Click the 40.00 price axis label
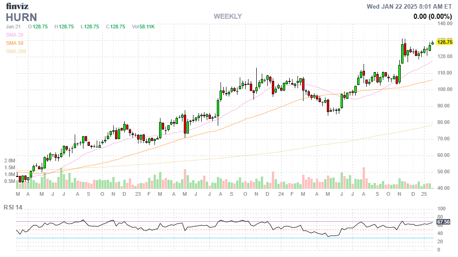 click(444, 188)
